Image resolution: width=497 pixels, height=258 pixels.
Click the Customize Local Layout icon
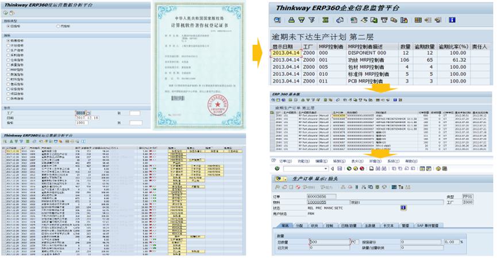click(445, 168)
